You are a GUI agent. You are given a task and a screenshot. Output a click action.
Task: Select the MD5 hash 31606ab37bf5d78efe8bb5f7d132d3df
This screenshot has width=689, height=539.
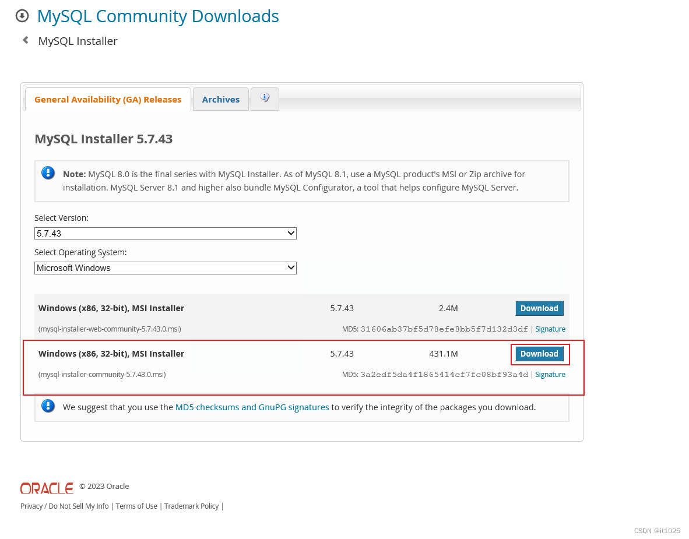pos(444,329)
